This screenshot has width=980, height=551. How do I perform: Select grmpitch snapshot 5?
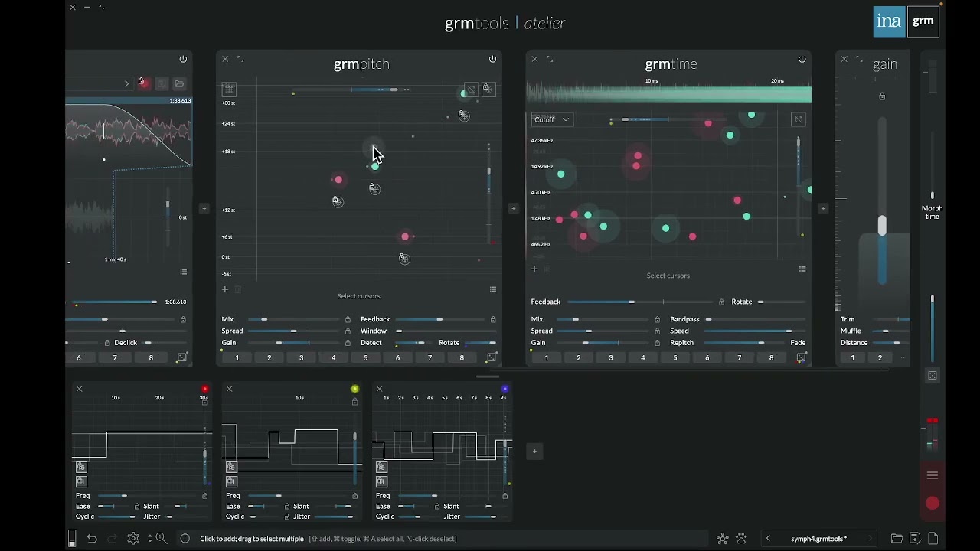tap(365, 357)
